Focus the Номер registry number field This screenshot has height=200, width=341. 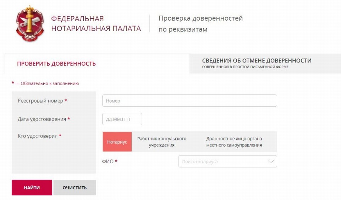[x=189, y=101]
